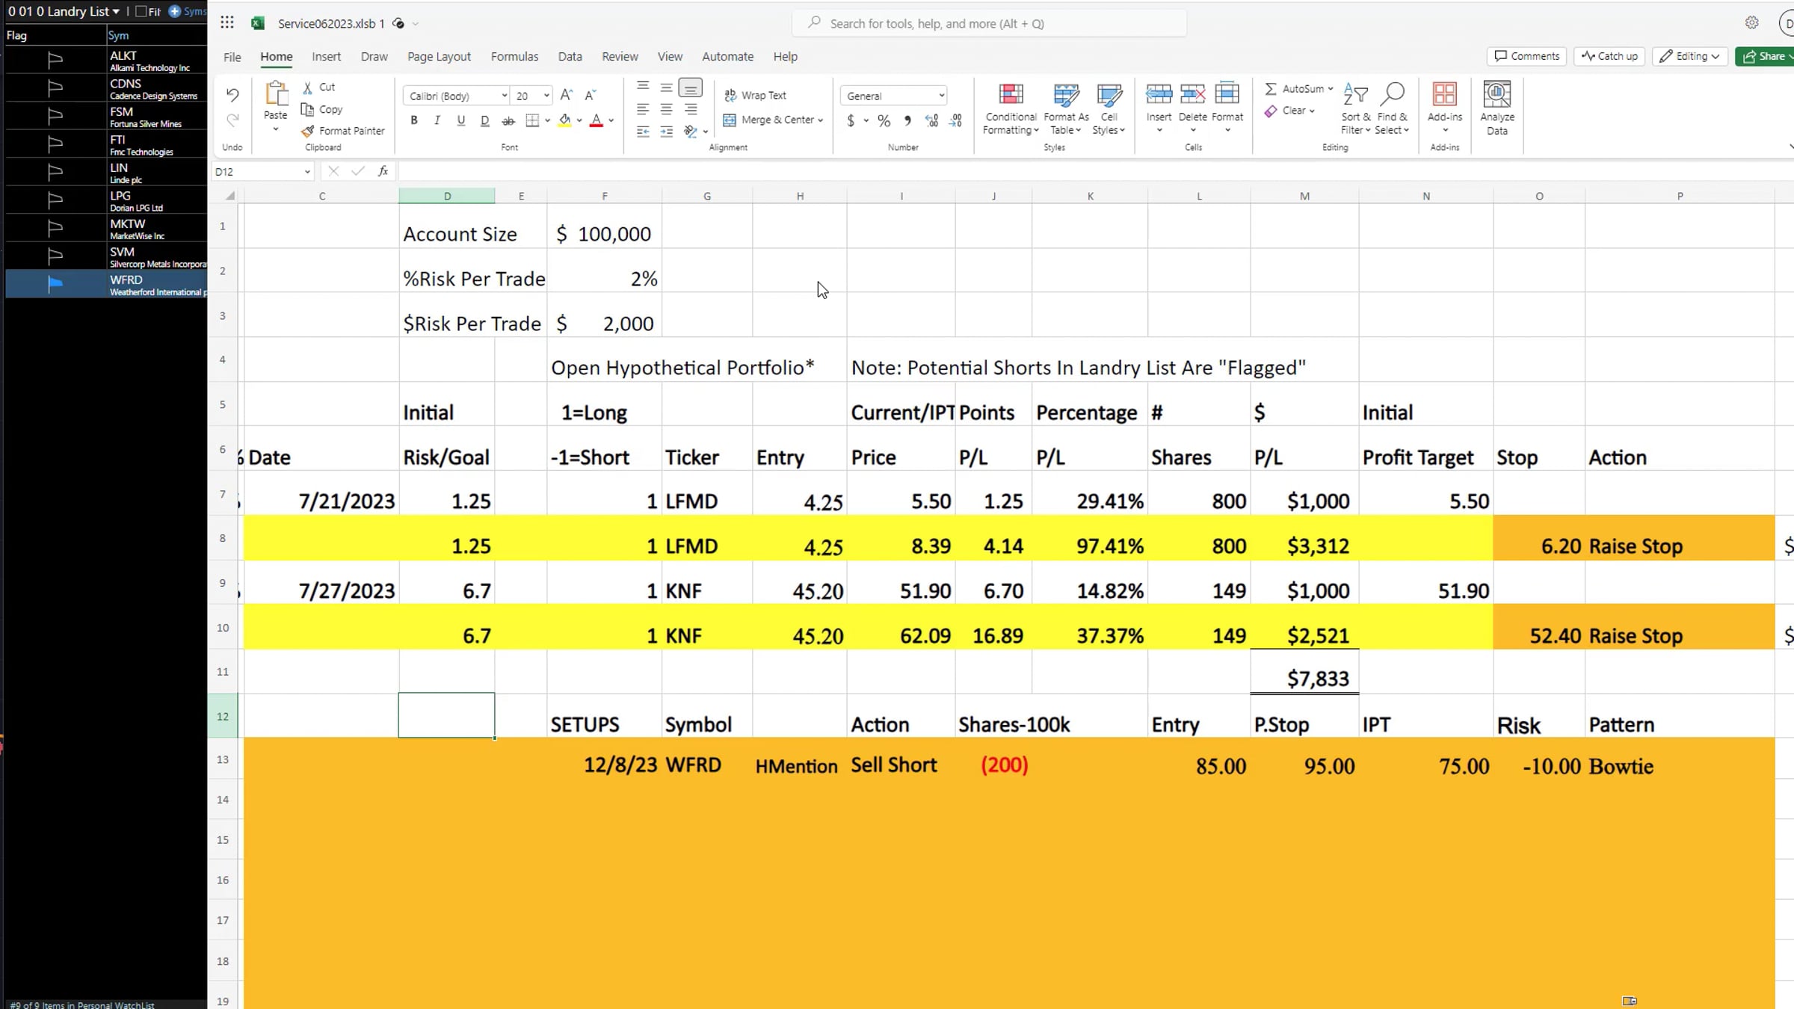1794x1009 pixels.
Task: Switch to the Insert tab
Action: tap(326, 56)
